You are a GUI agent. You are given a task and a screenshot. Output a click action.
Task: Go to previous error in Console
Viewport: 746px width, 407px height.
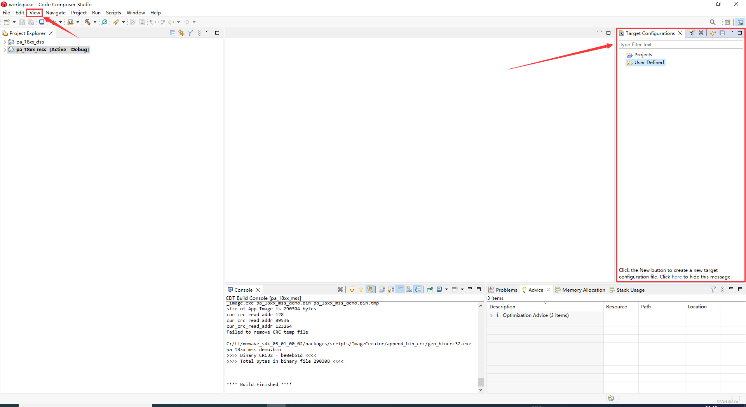point(361,289)
